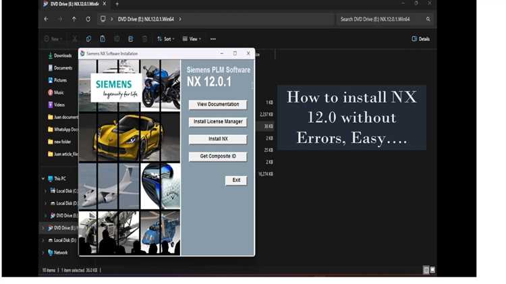Expand the Network tree node
The image size is (506, 284).
[43, 253]
